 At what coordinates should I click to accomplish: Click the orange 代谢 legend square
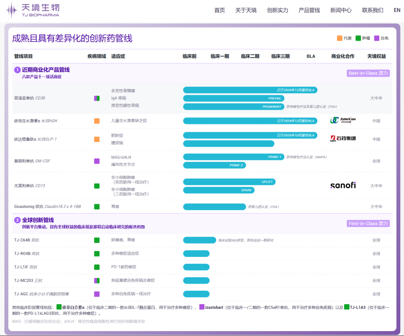point(340,38)
